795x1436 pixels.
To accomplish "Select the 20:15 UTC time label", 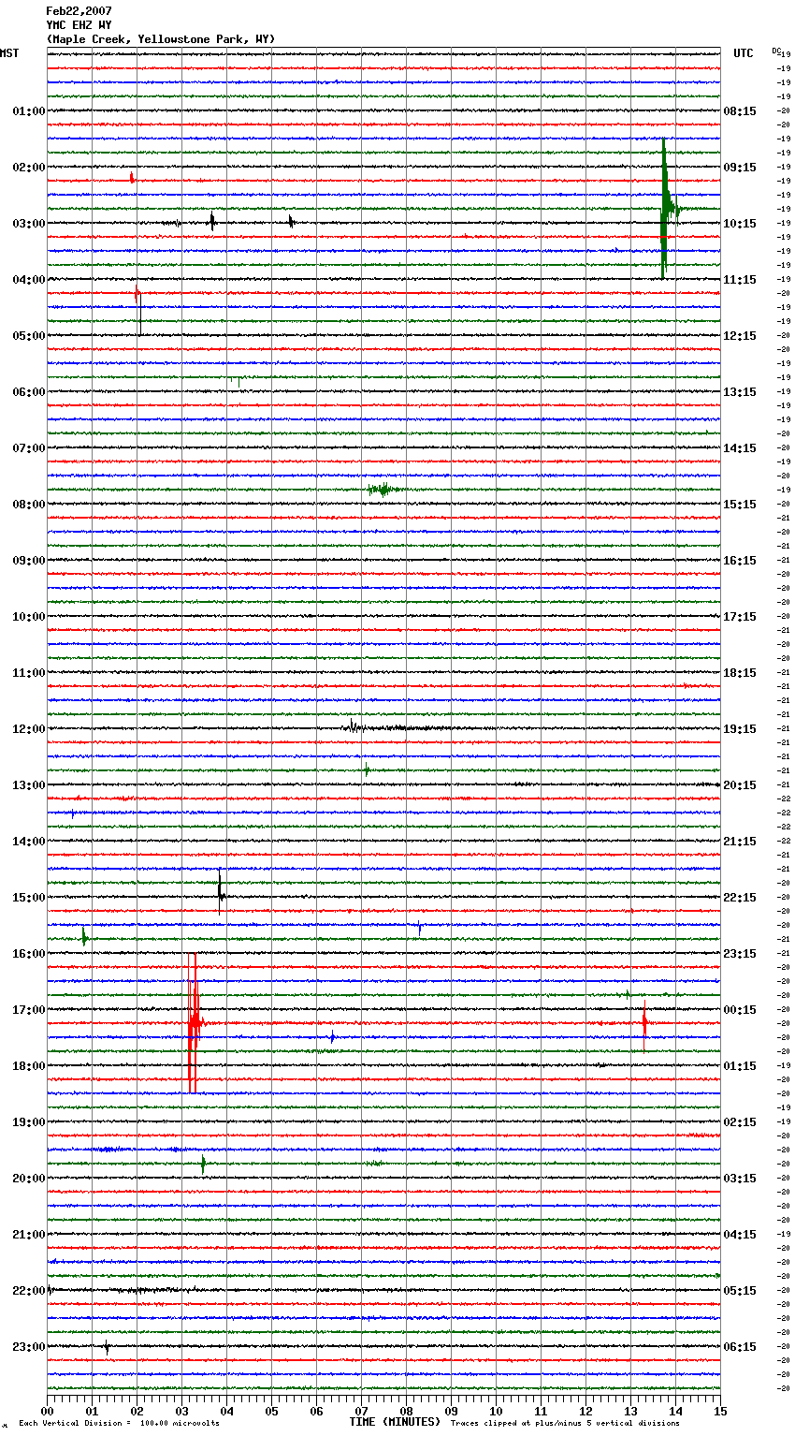I will pos(740,785).
